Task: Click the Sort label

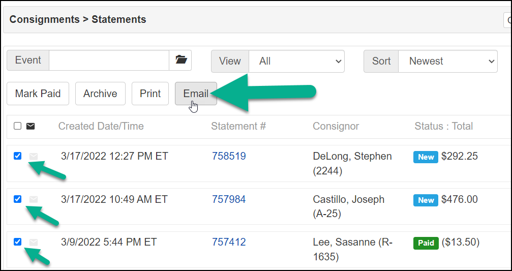Action: [381, 61]
